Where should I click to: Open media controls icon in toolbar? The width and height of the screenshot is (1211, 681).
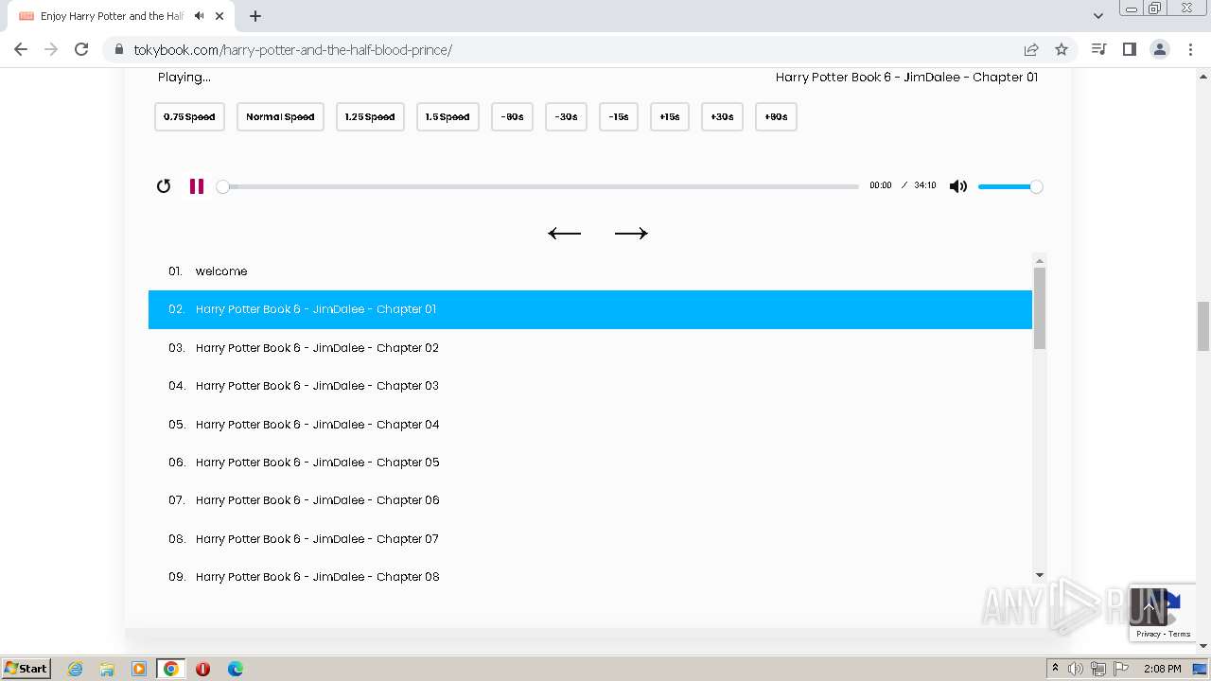tap(1098, 49)
